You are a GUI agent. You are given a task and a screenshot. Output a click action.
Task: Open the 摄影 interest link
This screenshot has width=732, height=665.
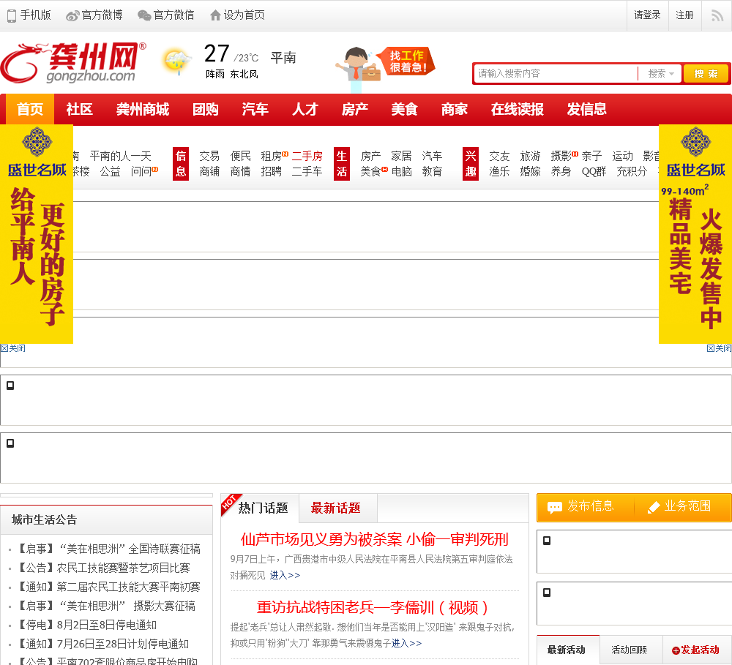561,156
